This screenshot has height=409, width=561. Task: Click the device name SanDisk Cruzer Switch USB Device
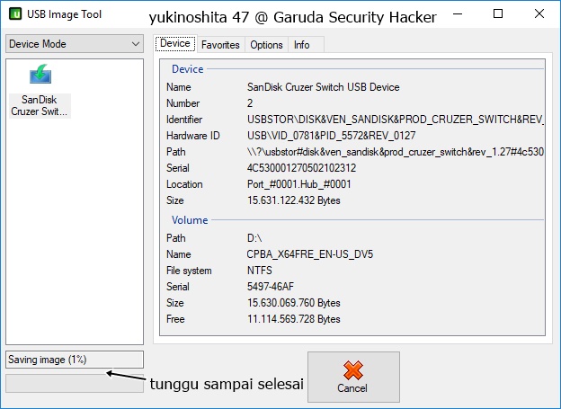323,87
